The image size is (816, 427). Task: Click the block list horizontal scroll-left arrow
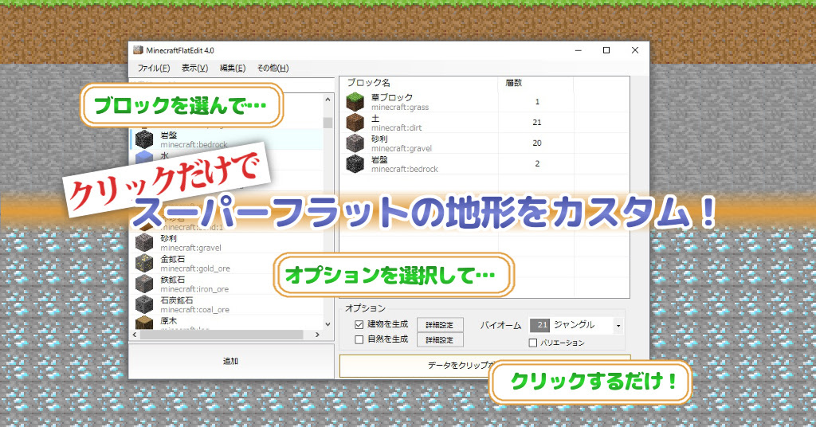point(135,335)
